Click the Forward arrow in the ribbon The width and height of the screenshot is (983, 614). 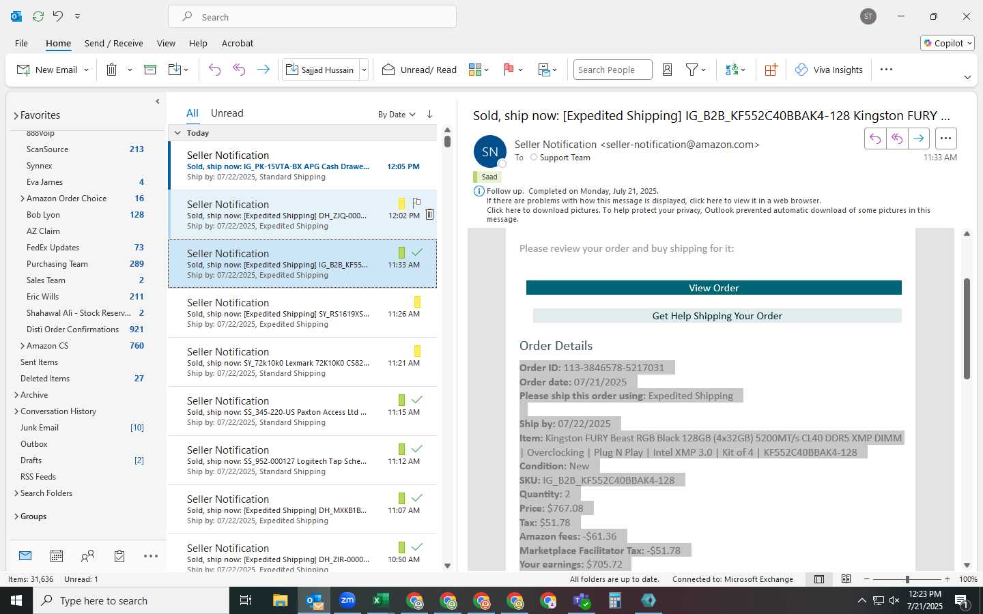click(x=263, y=70)
